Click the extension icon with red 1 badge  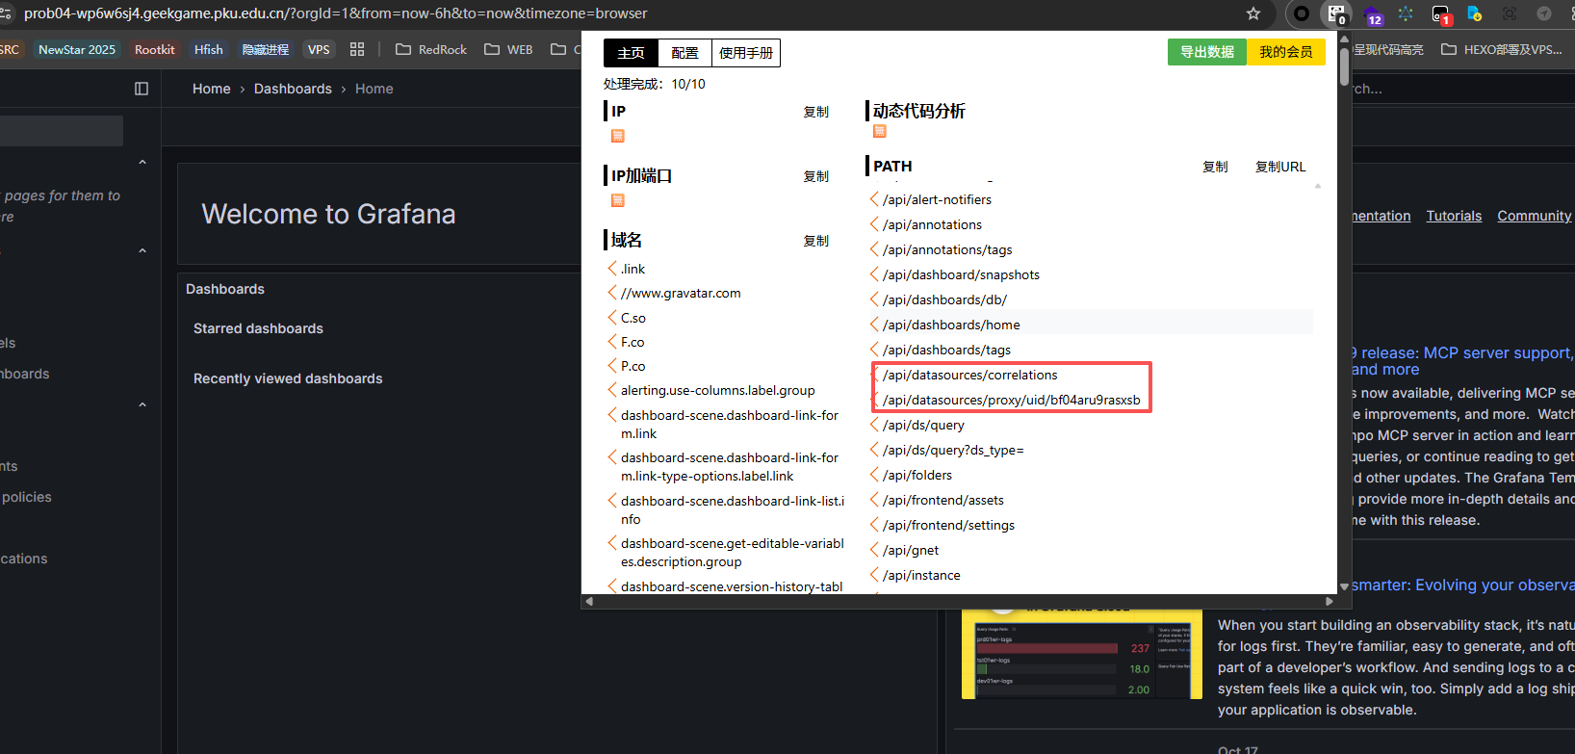1440,14
